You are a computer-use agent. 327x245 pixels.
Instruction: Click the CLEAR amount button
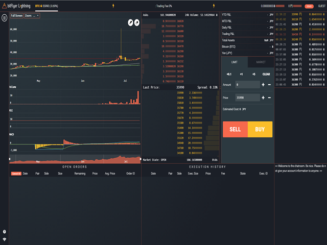tap(266, 75)
